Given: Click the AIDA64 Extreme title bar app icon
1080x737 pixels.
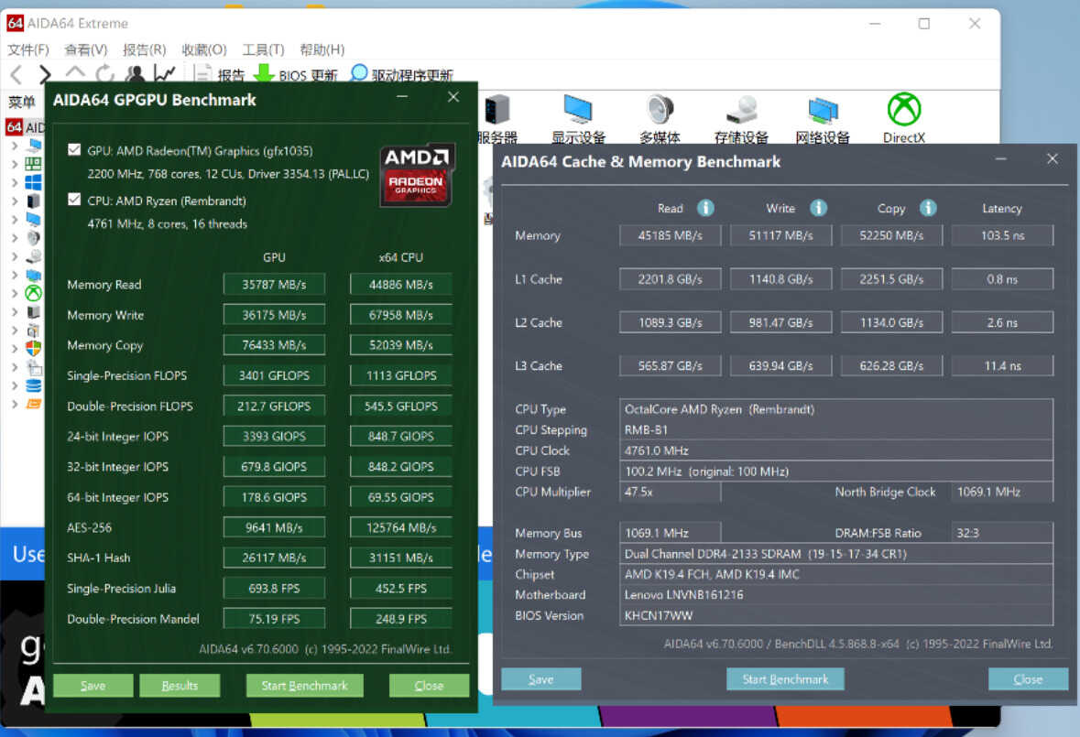Looking at the screenshot, I should click(16, 24).
